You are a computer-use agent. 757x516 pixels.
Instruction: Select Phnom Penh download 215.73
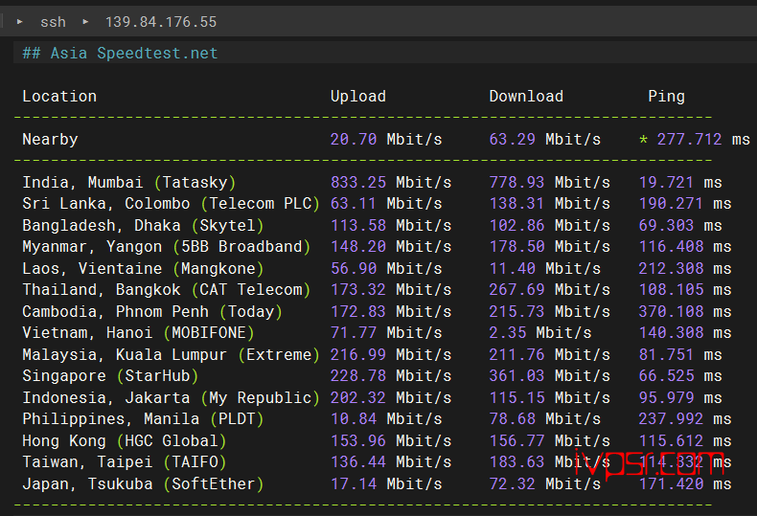[516, 311]
